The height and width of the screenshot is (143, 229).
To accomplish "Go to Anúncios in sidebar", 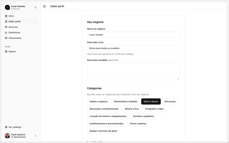I will [x=21, y=27].
